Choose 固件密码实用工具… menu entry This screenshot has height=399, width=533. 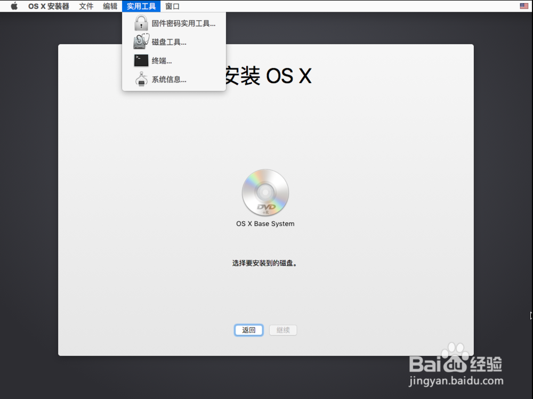tap(174, 23)
